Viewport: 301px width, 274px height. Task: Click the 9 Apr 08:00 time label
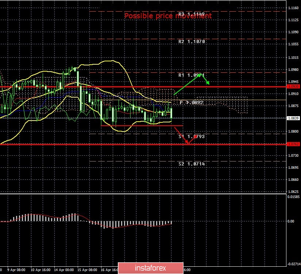click(16, 270)
